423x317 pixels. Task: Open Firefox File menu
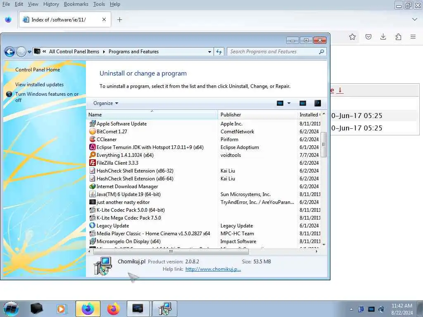click(6, 4)
